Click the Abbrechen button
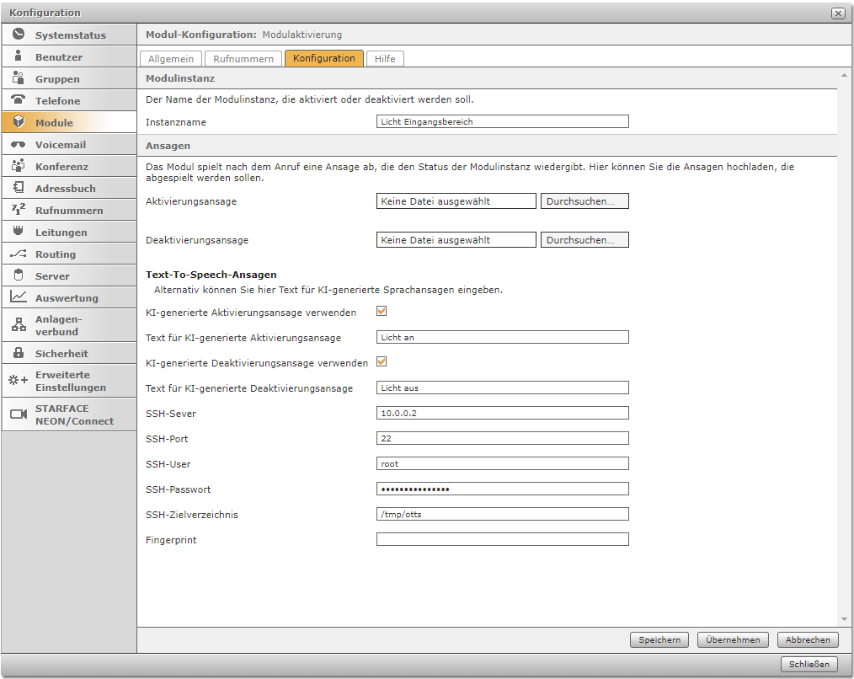The width and height of the screenshot is (854, 679). click(808, 639)
